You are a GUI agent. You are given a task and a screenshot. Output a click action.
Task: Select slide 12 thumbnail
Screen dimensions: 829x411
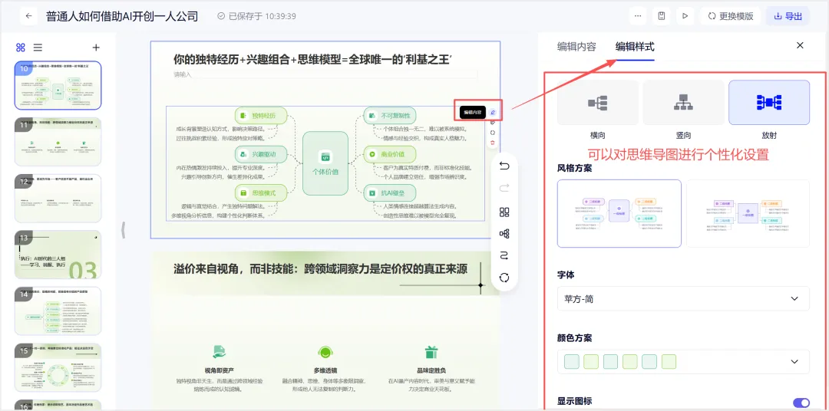[x=58, y=198]
